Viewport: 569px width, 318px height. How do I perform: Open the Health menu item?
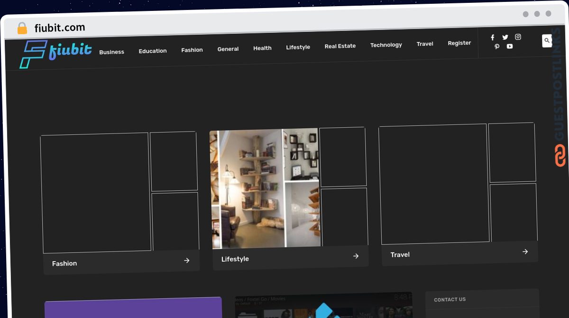[262, 48]
